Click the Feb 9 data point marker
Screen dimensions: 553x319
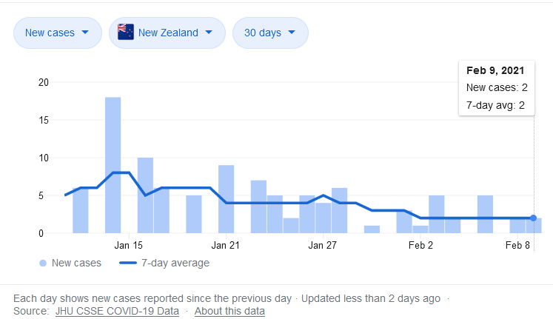point(533,218)
